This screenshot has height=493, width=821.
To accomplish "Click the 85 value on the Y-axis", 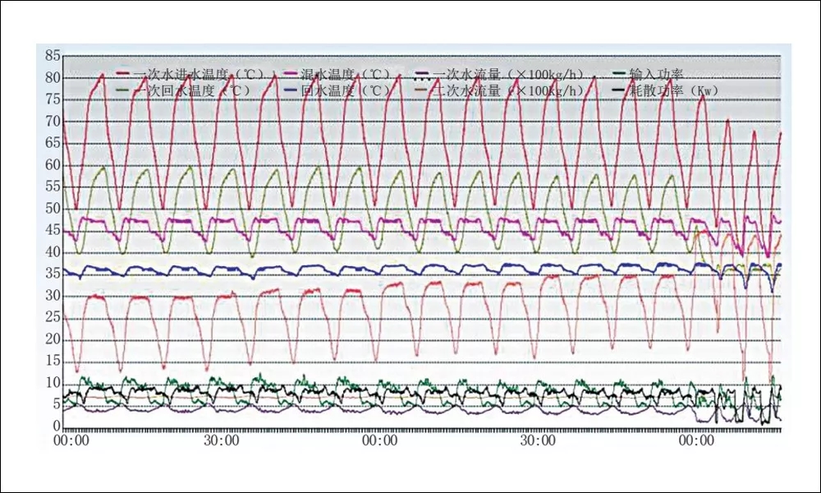I will 53,56.
